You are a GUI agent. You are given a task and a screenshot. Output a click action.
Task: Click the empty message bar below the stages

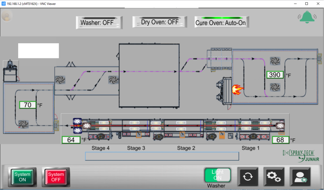[x=162, y=156]
